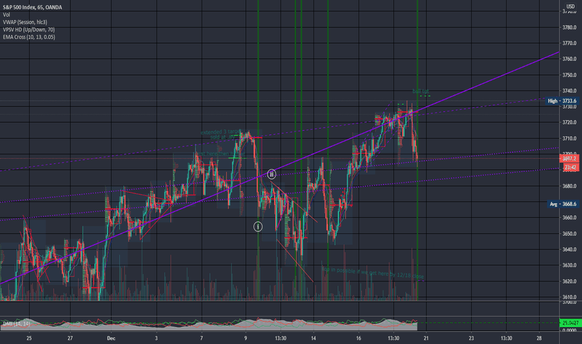Click the DMI value 25.0427 tag
The image size is (582, 344).
569,323
